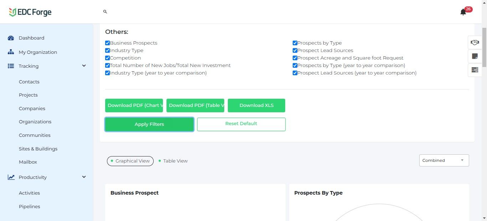The height and width of the screenshot is (221, 487).
Task: Click the search magnifier icon
Action: 105,12
